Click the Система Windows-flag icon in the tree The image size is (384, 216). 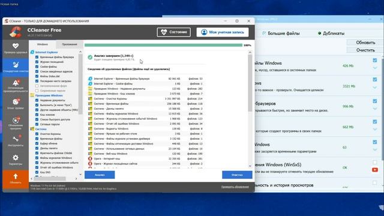[x=32, y=129]
